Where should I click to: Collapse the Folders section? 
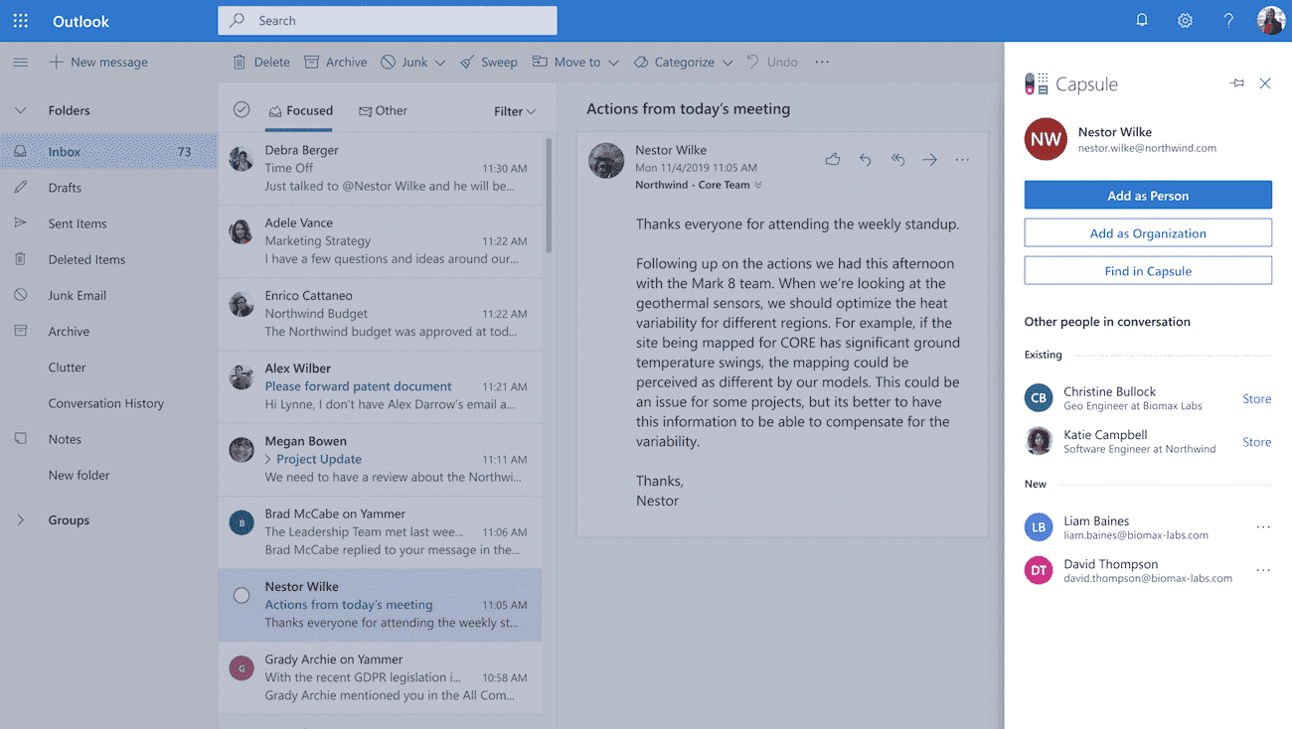click(20, 110)
